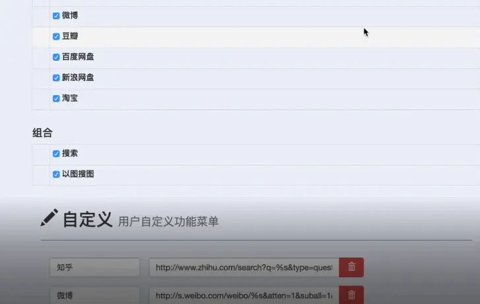This screenshot has height=304, width=480.
Task: Disable the 百度网盘 checkbox
Action: [x=56, y=57]
